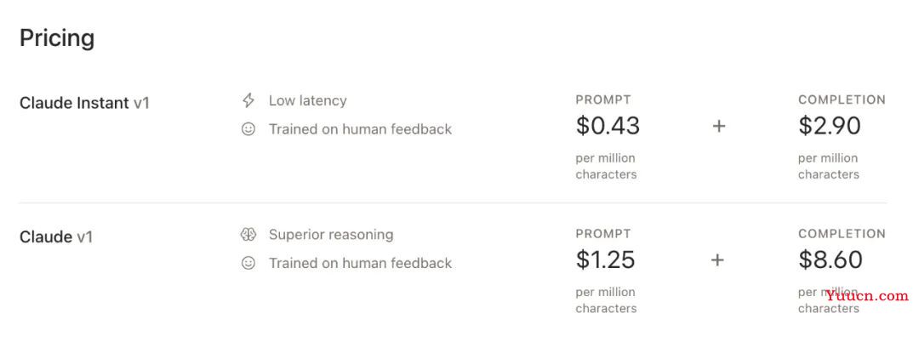Click the Claude v1 model name
The image size is (919, 342).
[x=56, y=237]
